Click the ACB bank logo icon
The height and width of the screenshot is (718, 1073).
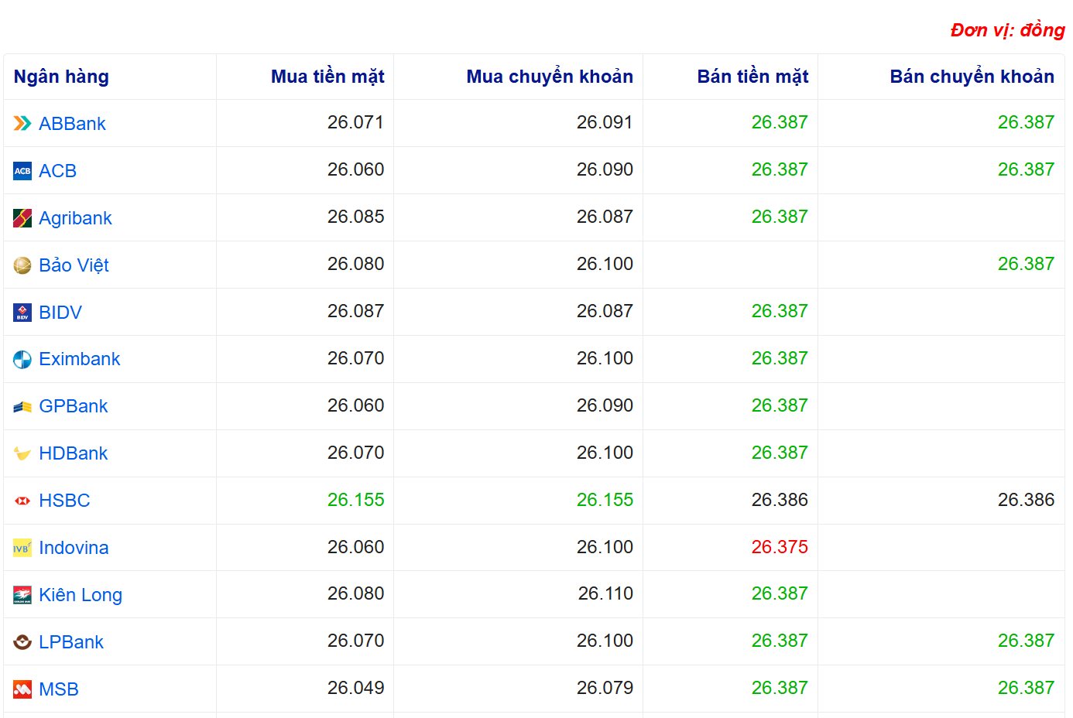click(x=22, y=171)
